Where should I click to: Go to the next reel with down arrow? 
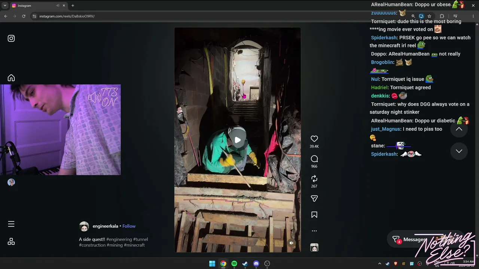click(459, 151)
